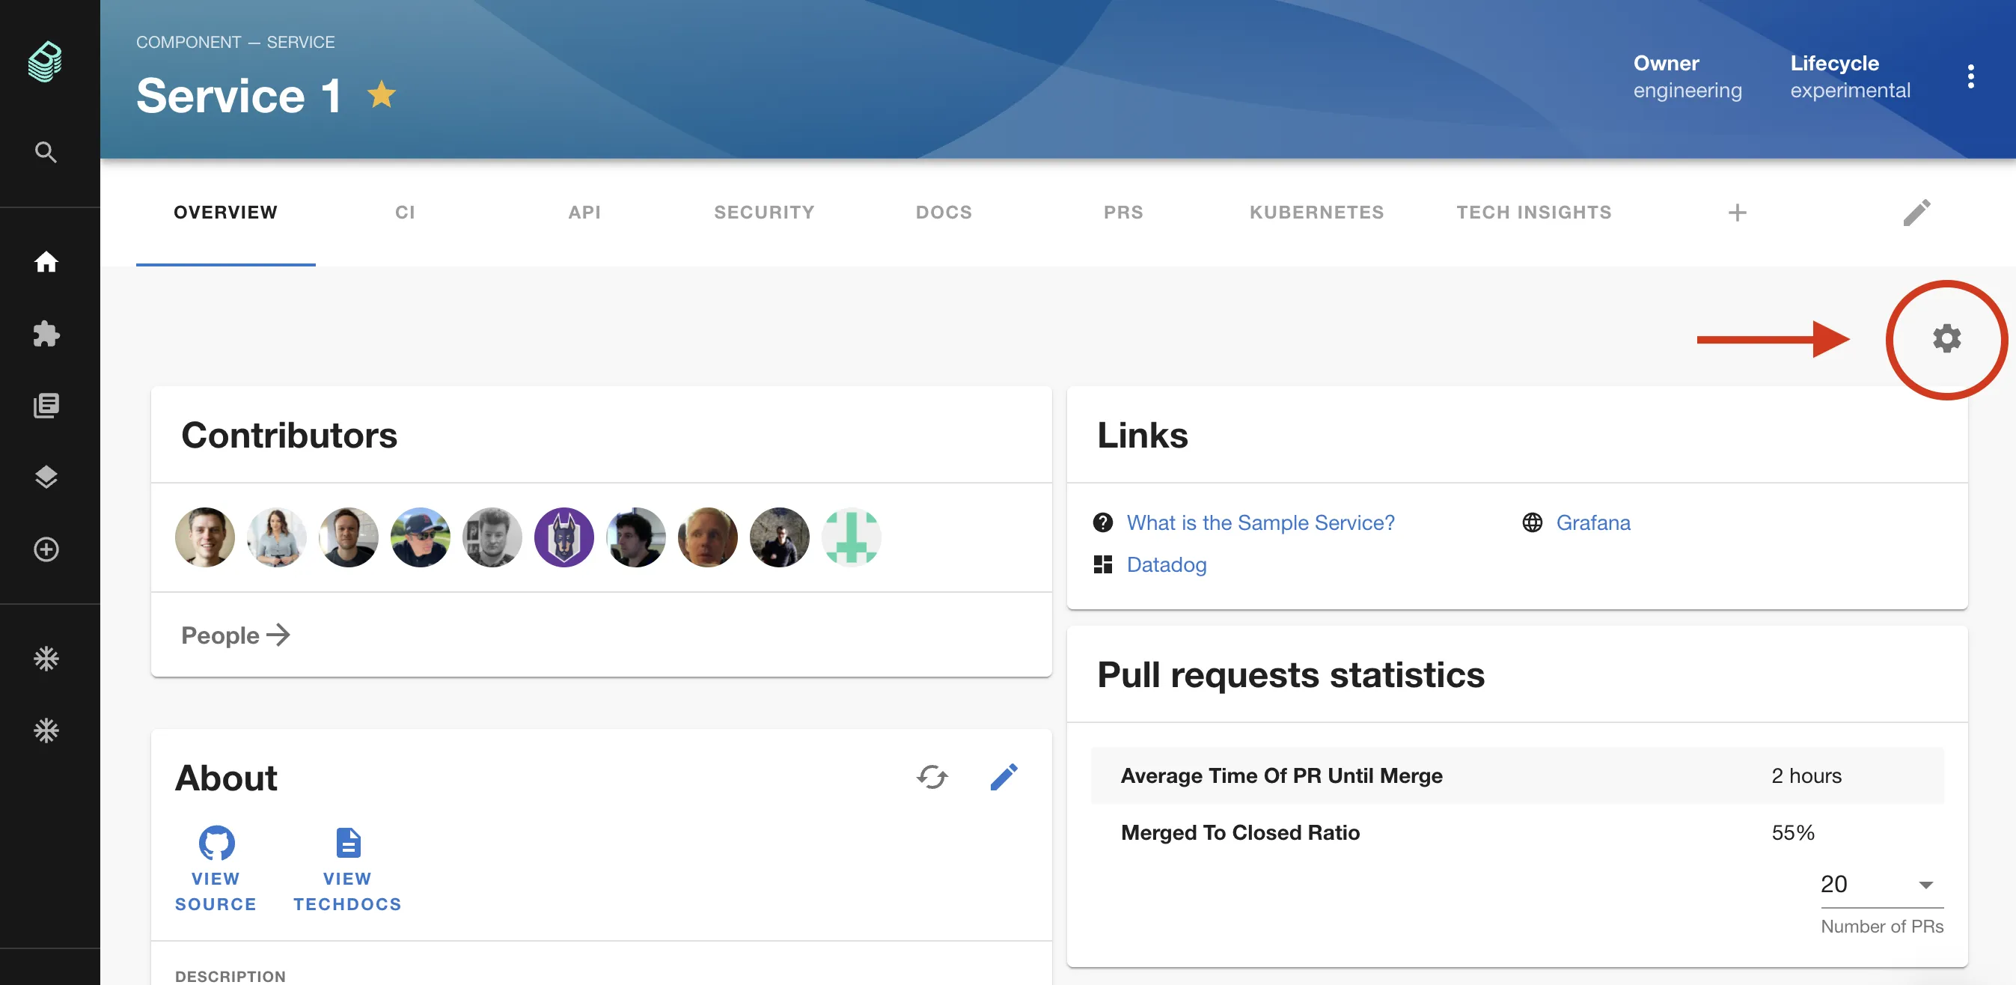
Task: Open the puzzle-piece plugins icon
Action: (x=46, y=334)
